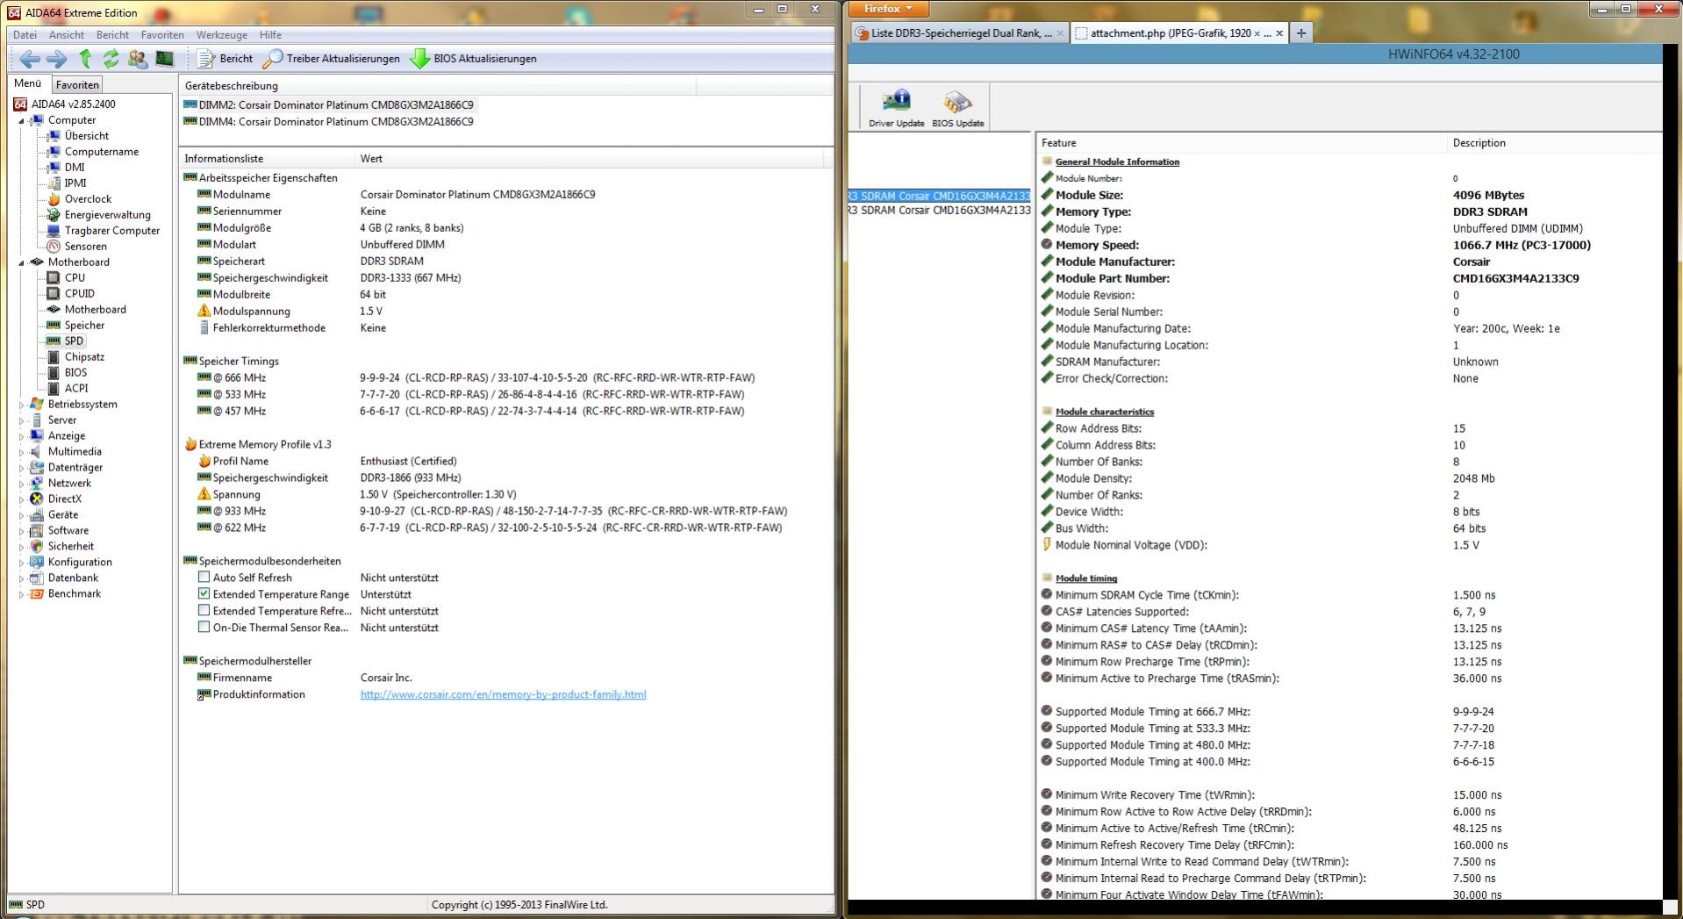This screenshot has width=1683, height=919.
Task: Open the Werkzeuge menu
Action: [221, 35]
